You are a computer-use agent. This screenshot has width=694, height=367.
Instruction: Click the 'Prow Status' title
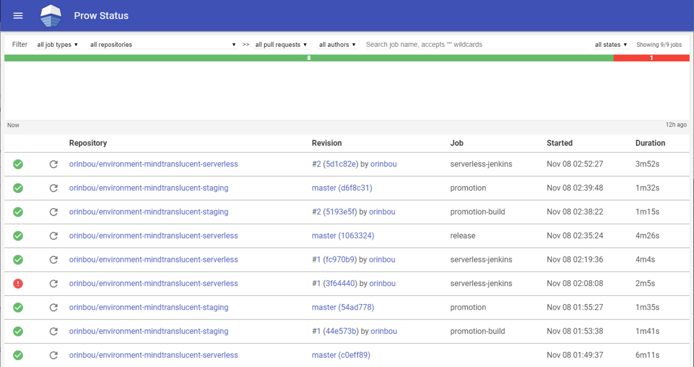(101, 16)
